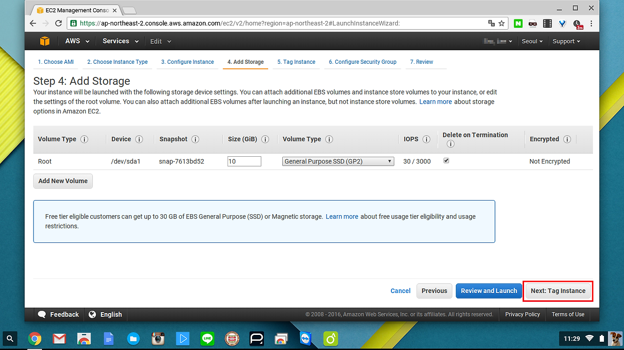Click the clock extension icon with 2m badge
The image size is (624, 350).
(578, 24)
